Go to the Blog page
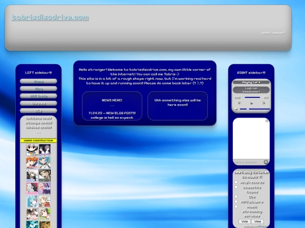Image resolution: width=305 pixels, height=228 pixels. 38,89
